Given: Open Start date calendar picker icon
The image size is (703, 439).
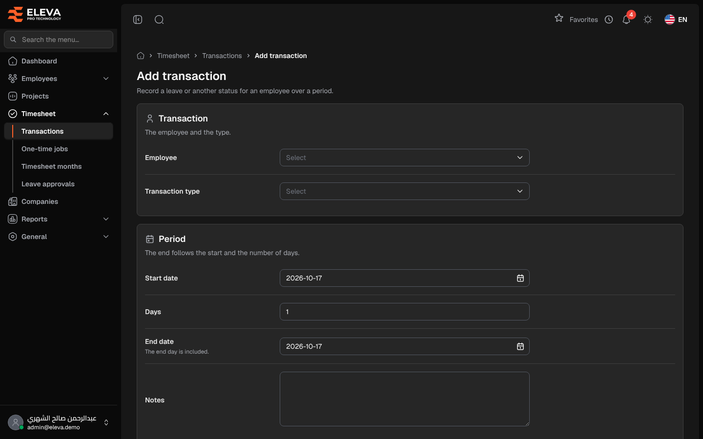Looking at the screenshot, I should click(520, 278).
